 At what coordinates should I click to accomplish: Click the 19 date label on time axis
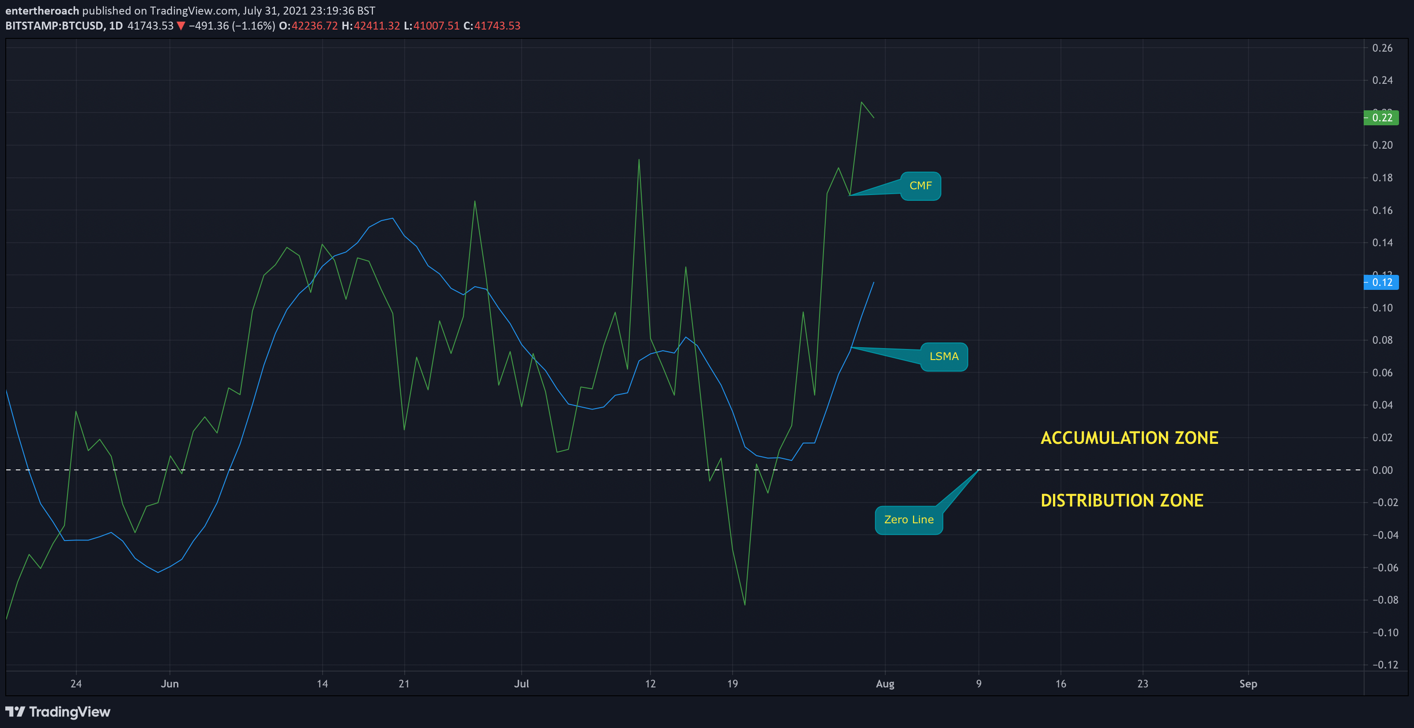732,683
